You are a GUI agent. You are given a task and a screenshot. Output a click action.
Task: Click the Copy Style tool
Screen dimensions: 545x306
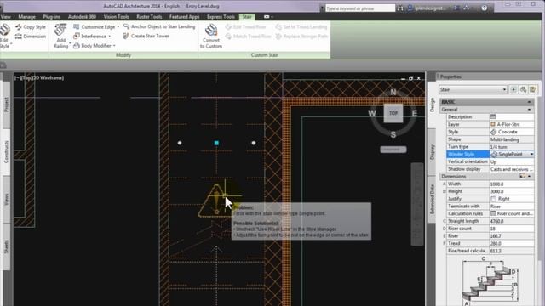point(31,26)
